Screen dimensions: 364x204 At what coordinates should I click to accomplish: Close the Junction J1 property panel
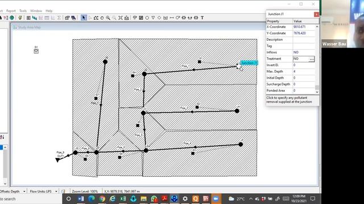[x=316, y=14]
